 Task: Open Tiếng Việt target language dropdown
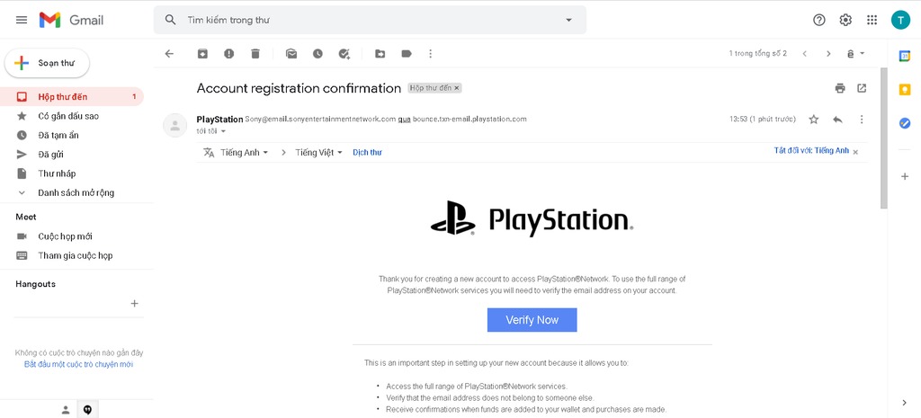pos(319,153)
